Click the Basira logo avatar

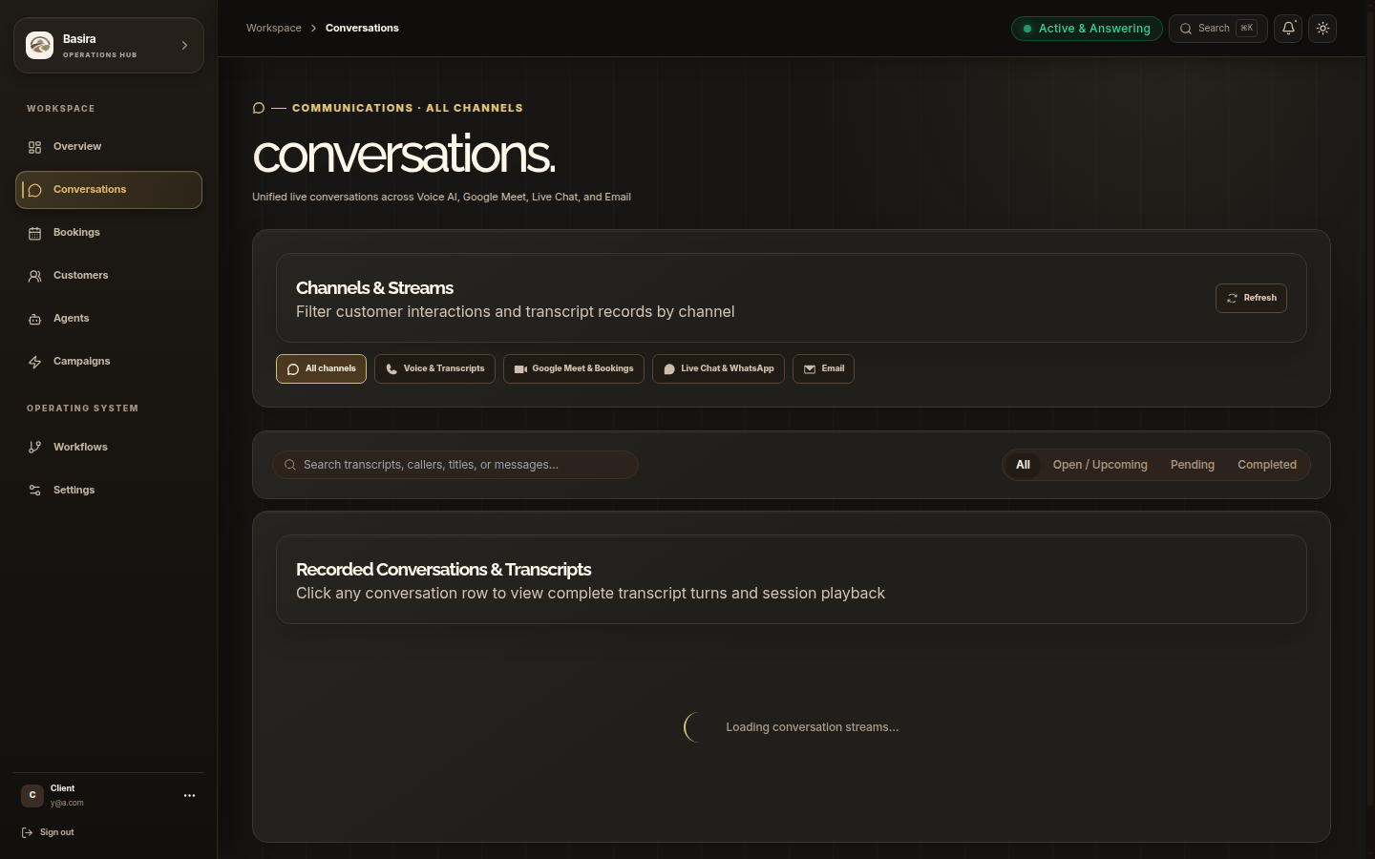coord(39,45)
